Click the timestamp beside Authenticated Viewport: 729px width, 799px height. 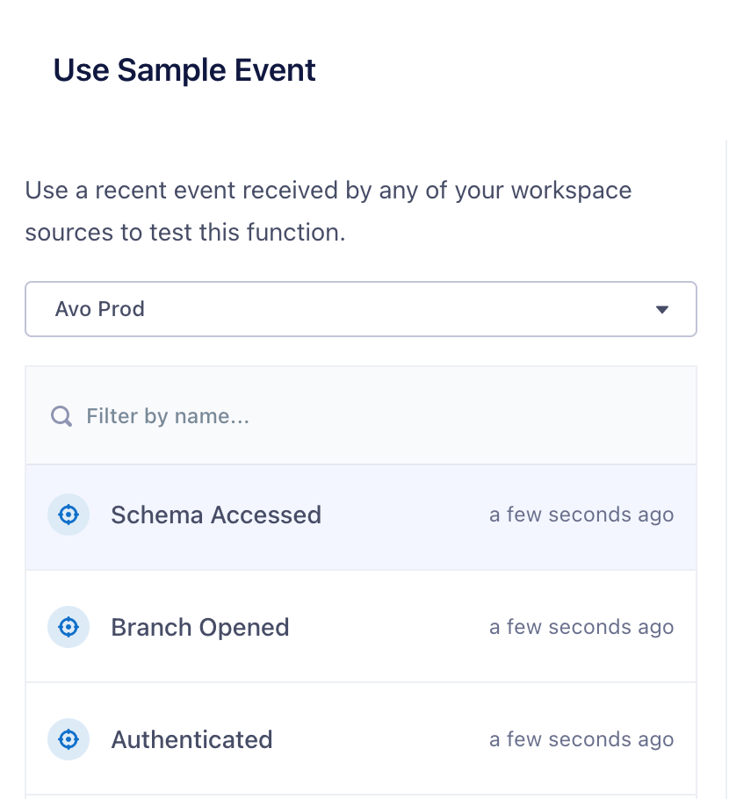581,739
